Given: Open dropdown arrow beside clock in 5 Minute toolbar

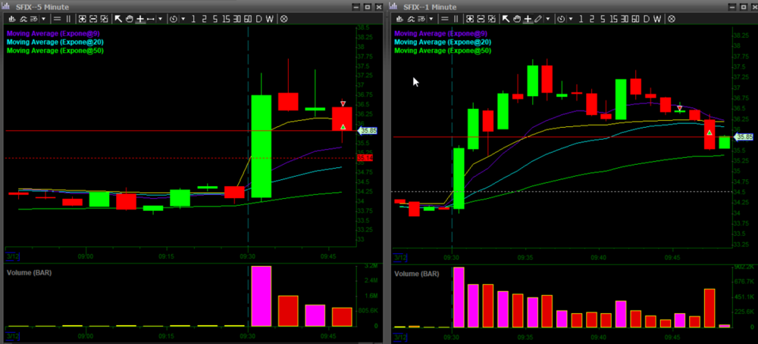Looking at the screenshot, I should (x=183, y=19).
